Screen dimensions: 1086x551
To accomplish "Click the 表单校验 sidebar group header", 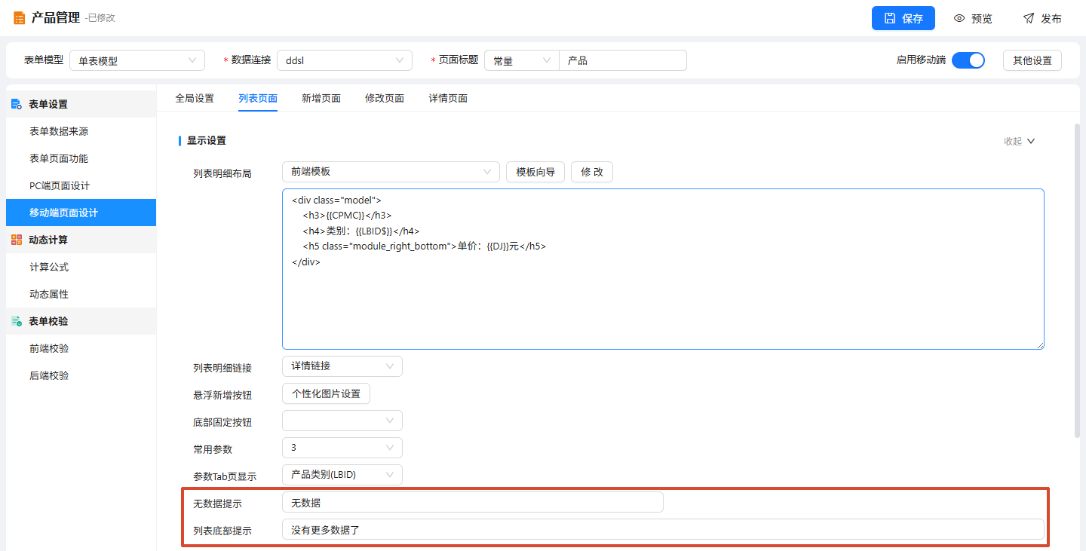I will tap(81, 321).
